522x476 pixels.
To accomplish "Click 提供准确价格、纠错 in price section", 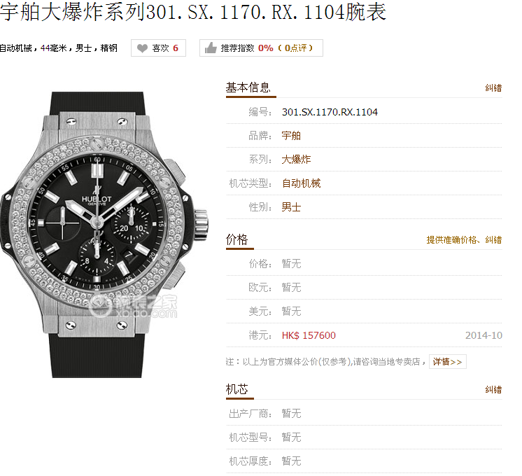I will tap(464, 240).
